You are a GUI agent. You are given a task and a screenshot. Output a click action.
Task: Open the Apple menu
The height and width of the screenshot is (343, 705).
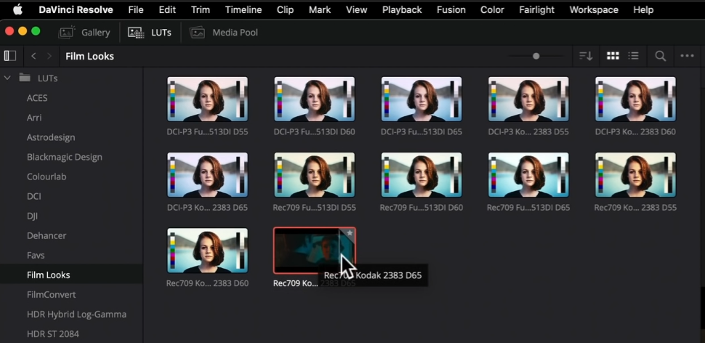[x=17, y=9]
